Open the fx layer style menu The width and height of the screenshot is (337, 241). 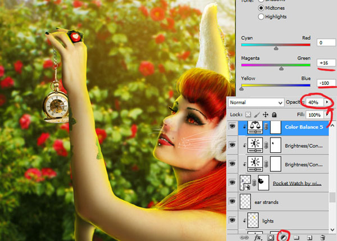[258, 238]
